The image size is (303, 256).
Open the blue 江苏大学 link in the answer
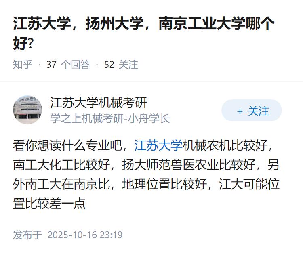click(x=158, y=145)
